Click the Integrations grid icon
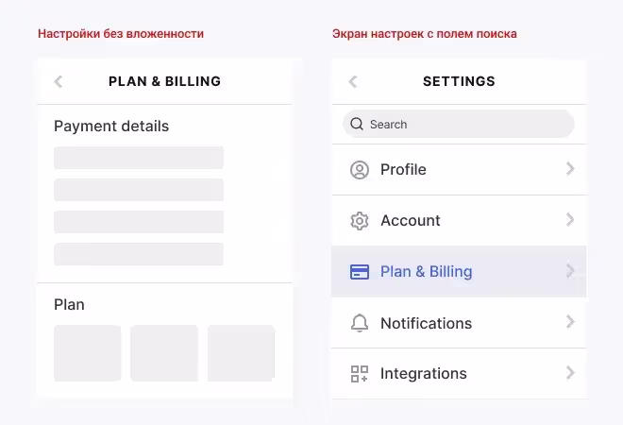Screen dimensions: 623x425 pos(360,374)
